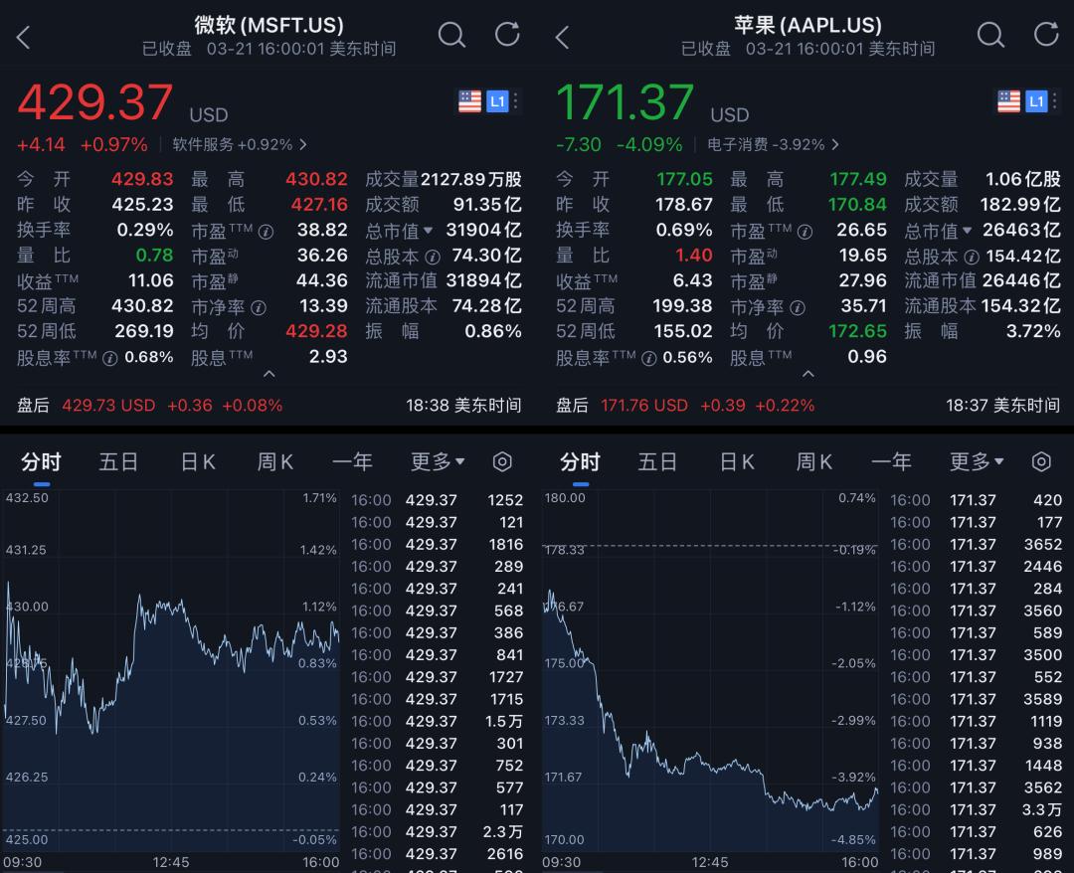Tap AAPL after-hours price 171.76 USD
This screenshot has height=873, width=1074.
pos(643,406)
